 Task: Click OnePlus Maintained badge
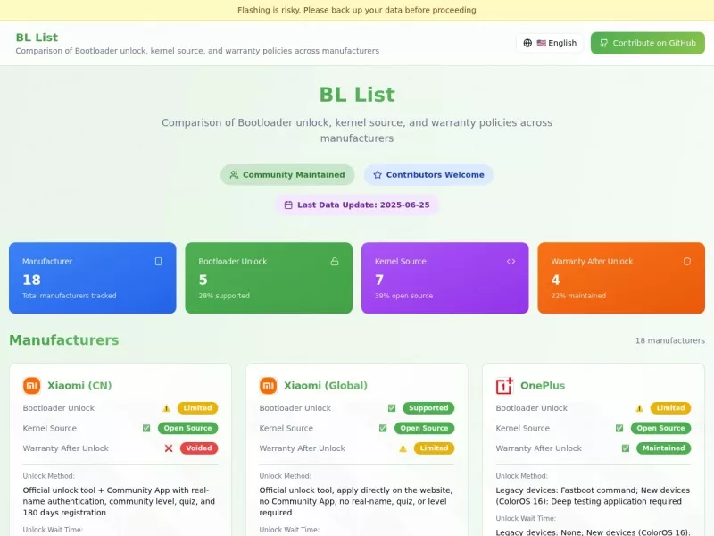click(x=663, y=448)
